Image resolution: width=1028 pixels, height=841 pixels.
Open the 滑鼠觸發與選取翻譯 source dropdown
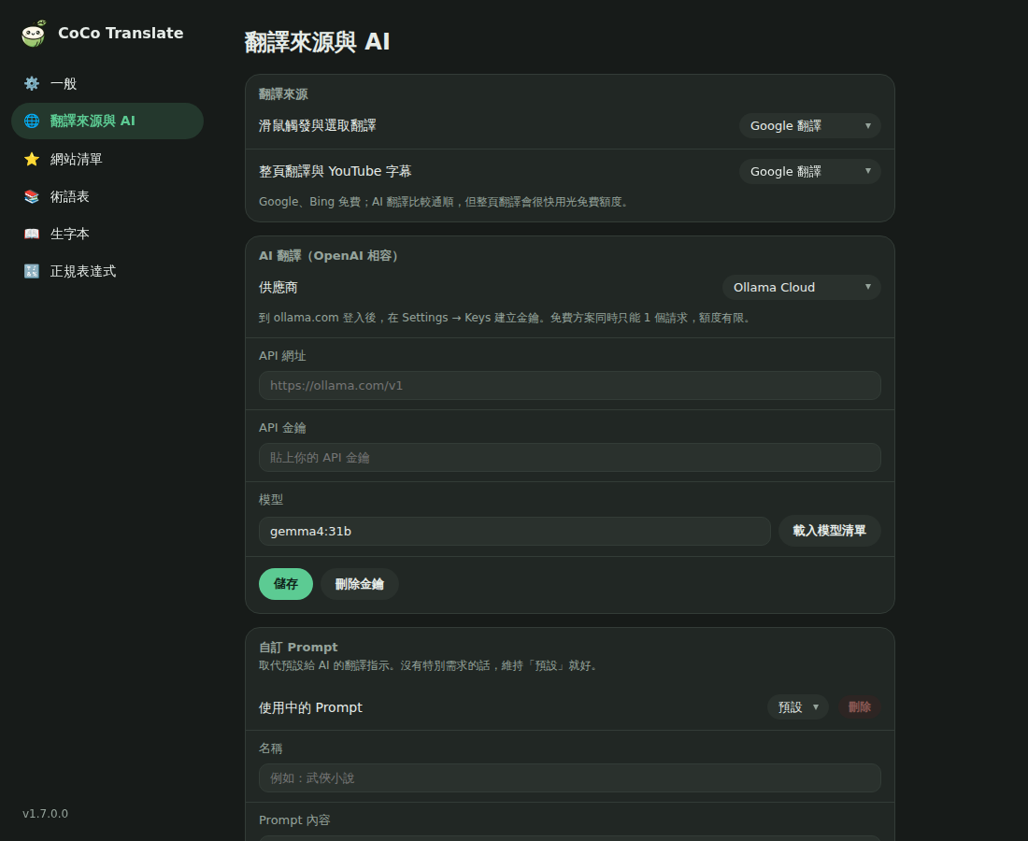(809, 126)
